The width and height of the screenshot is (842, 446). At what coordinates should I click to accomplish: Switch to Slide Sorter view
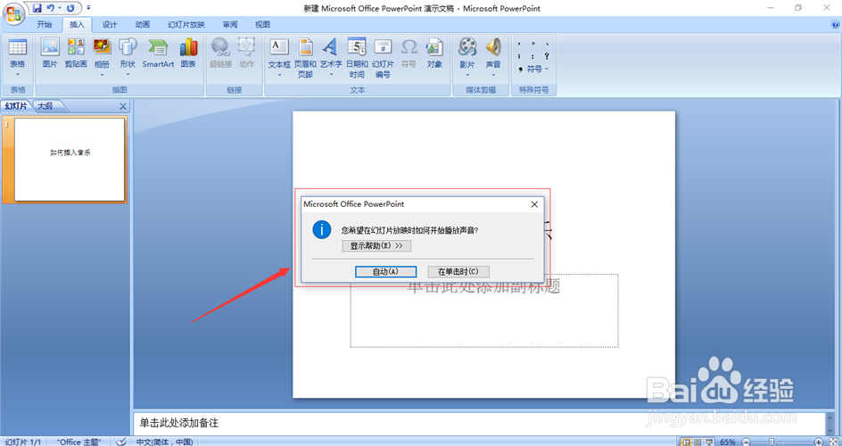pos(698,442)
